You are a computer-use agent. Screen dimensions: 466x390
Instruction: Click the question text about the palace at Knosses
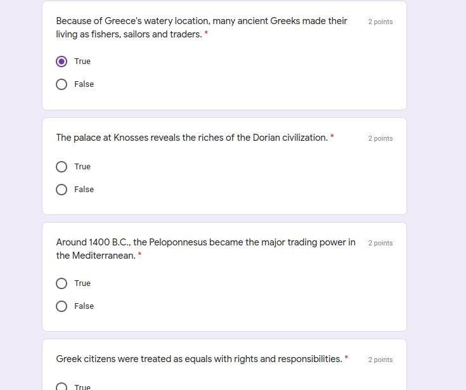click(191, 138)
